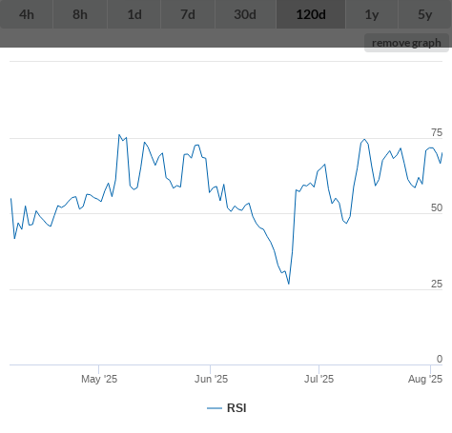Click the remove graph button
Viewport: 452px width, 433px height.
click(x=406, y=43)
